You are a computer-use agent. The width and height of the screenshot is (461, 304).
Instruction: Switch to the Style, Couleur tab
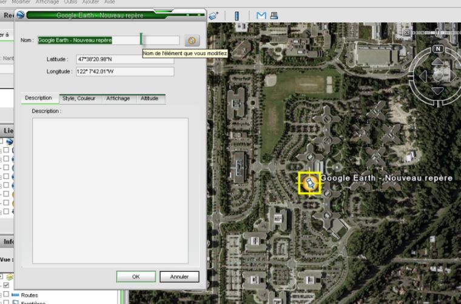(x=79, y=99)
